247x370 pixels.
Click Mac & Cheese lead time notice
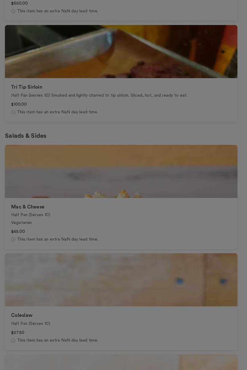pyautogui.click(x=57, y=239)
